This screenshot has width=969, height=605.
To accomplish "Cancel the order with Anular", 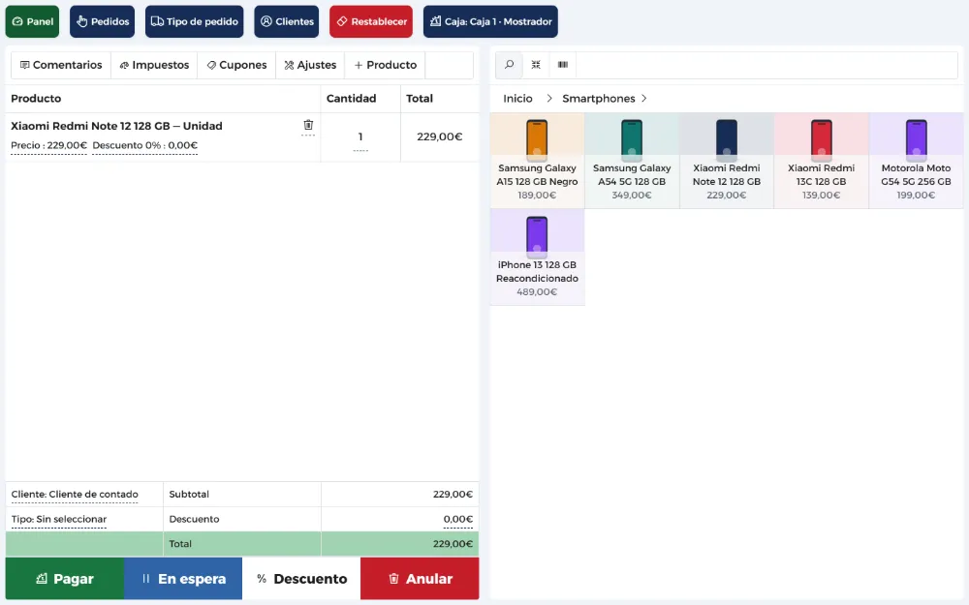I will (420, 579).
